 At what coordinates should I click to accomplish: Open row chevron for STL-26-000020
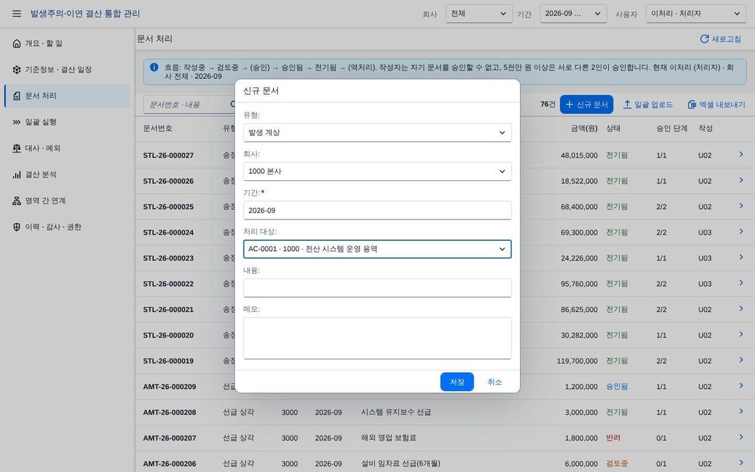click(x=741, y=334)
